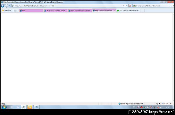Open the Favorites star button
Screen dimensions: 175x115
click(x=6, y=10)
